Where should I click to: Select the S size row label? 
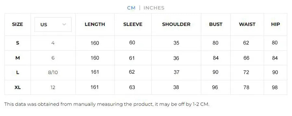pyautogui.click(x=18, y=43)
